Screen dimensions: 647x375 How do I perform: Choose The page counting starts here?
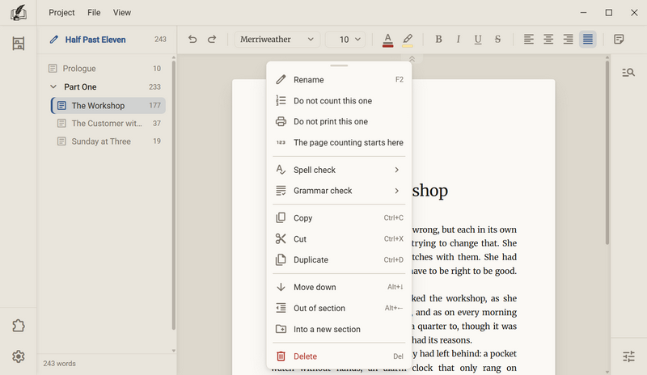tap(339, 143)
